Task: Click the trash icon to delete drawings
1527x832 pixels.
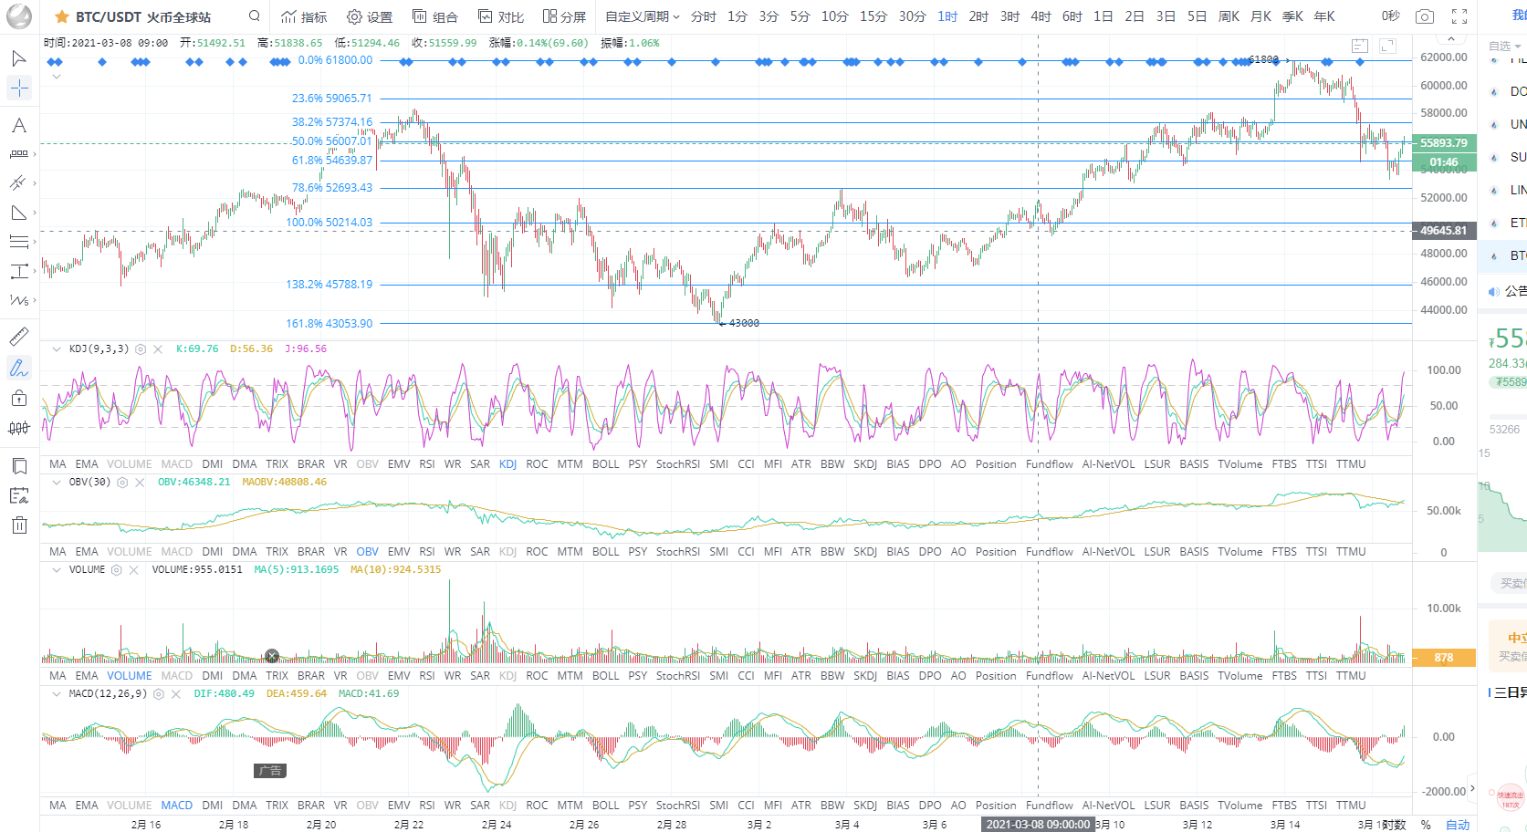Action: point(19,525)
